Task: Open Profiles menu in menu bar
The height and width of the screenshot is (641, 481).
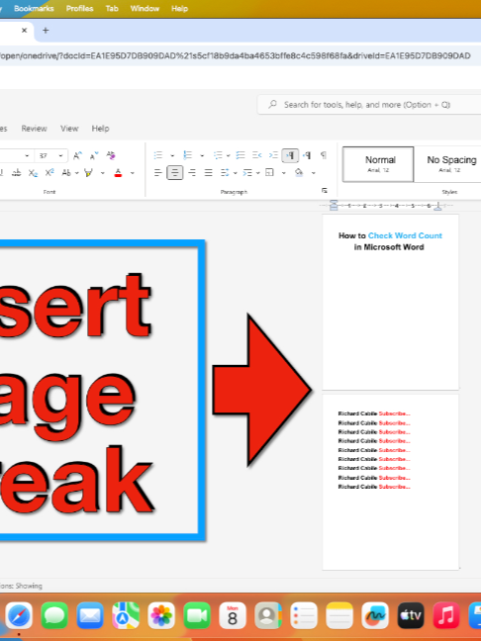Action: (x=80, y=8)
